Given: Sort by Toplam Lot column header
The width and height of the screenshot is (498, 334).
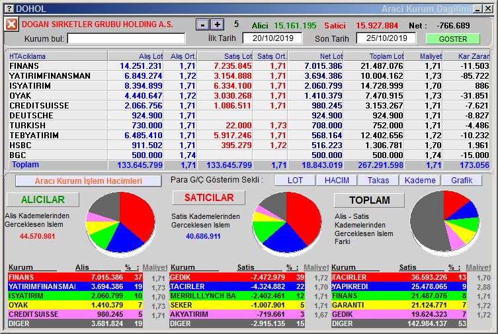Looking at the screenshot, I should (374, 56).
